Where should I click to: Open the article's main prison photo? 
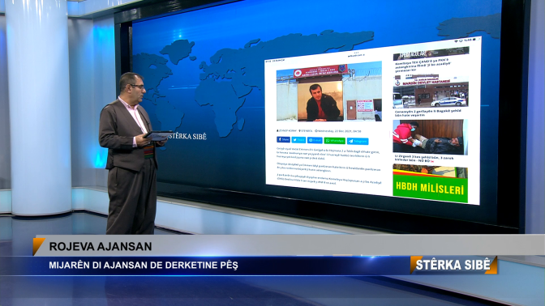[328, 92]
